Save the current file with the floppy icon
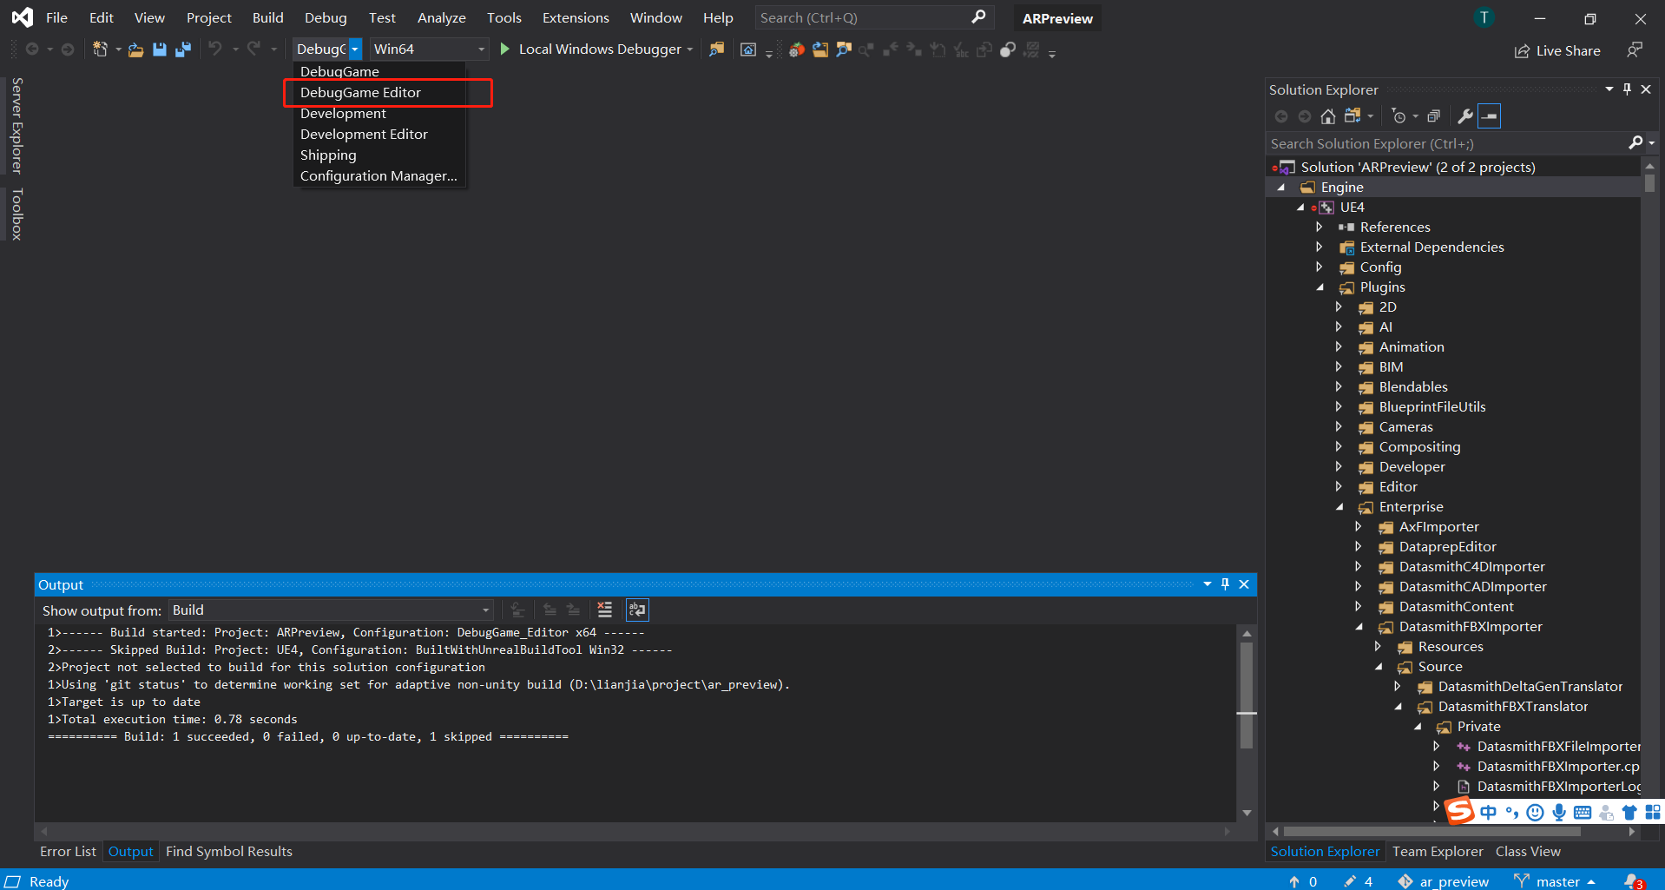The image size is (1665, 890). pyautogui.click(x=160, y=49)
